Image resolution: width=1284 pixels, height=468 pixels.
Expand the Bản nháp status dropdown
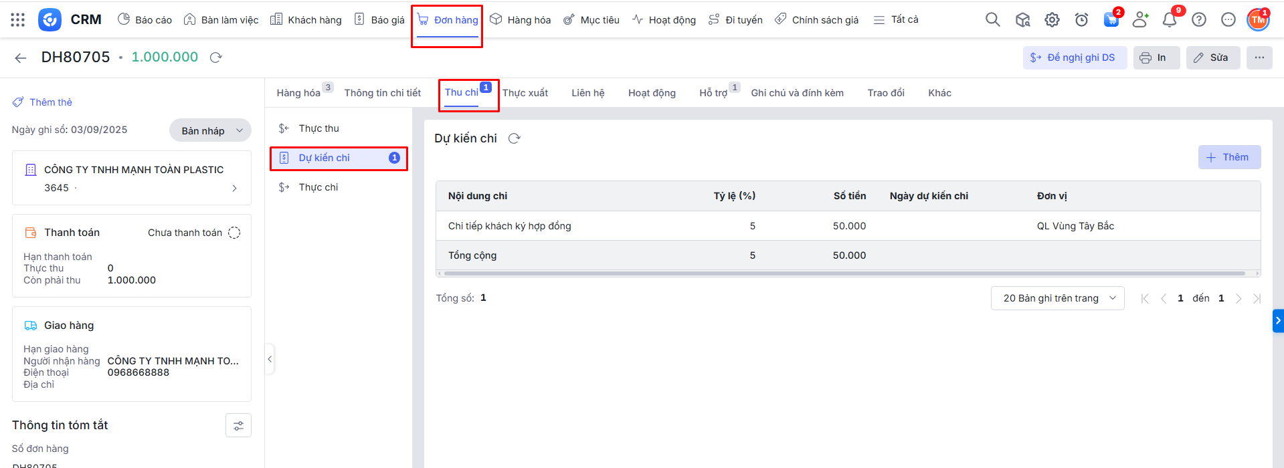pos(210,130)
